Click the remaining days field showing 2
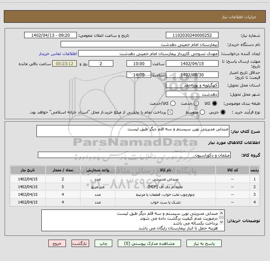The height and width of the screenshot is (261, 270). click(x=101, y=63)
